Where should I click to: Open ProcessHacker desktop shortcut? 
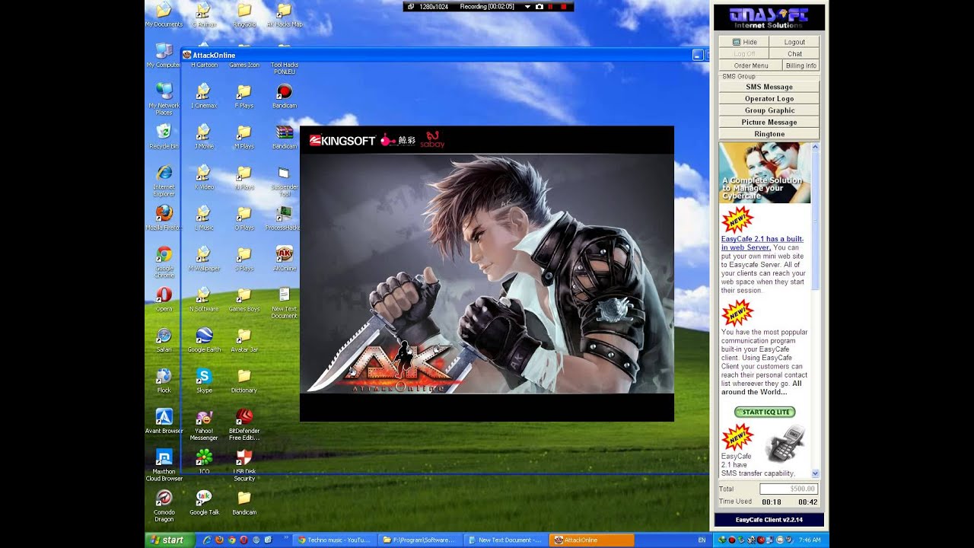[x=284, y=218]
